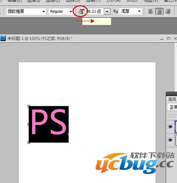Switch to the 图层 panel tab
The width and height of the screenshot is (177, 183).
pyautogui.click(x=172, y=99)
